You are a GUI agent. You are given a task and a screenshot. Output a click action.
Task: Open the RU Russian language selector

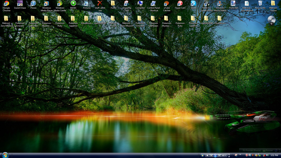(x=252, y=150)
